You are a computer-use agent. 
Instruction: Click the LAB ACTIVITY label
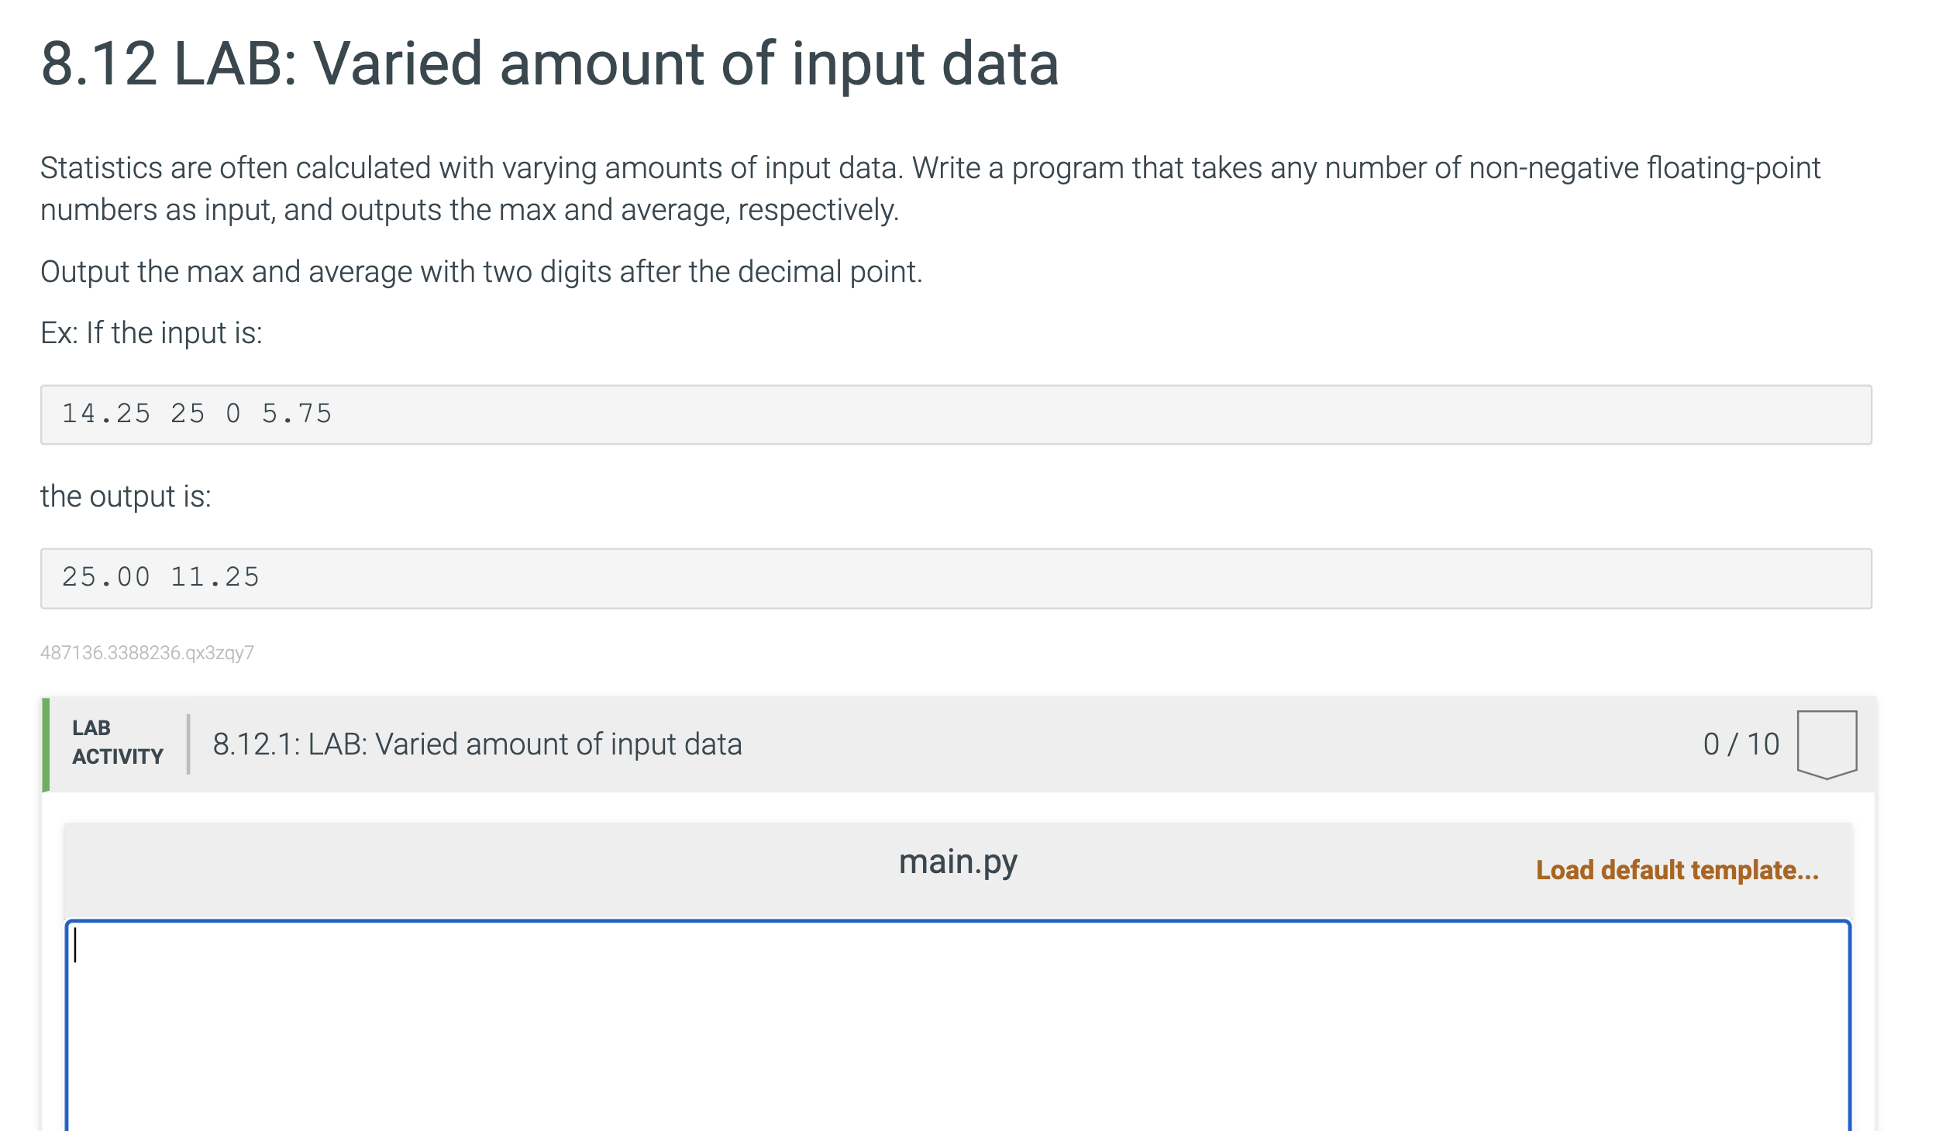coord(117,742)
